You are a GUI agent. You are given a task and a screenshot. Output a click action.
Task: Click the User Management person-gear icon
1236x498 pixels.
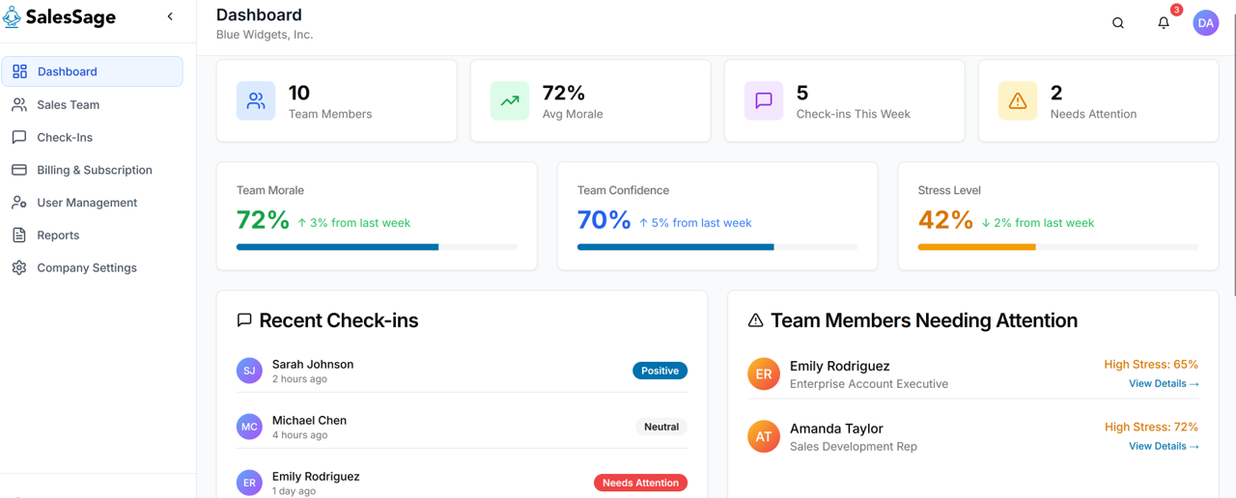[19, 203]
